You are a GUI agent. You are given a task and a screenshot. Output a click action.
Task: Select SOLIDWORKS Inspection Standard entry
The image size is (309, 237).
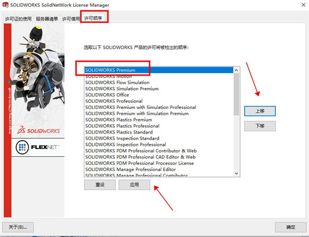coord(159,138)
